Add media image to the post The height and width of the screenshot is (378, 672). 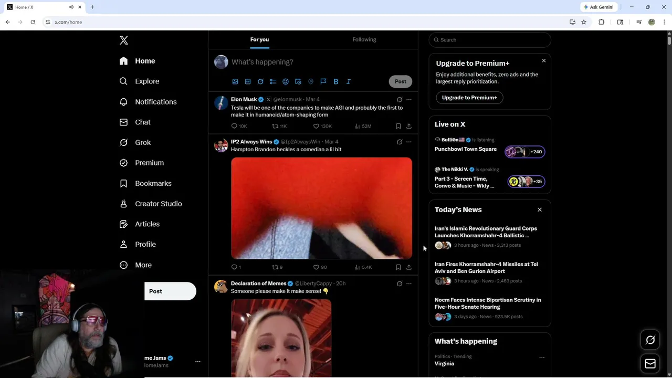(235, 81)
